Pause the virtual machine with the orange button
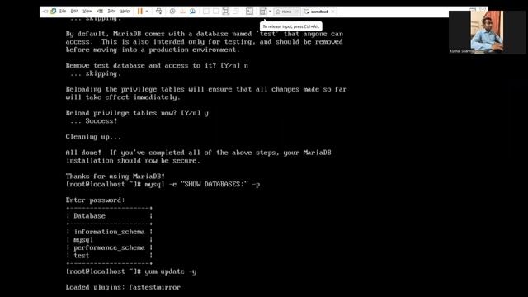Viewport: 528px width, 297px height. [x=140, y=11]
